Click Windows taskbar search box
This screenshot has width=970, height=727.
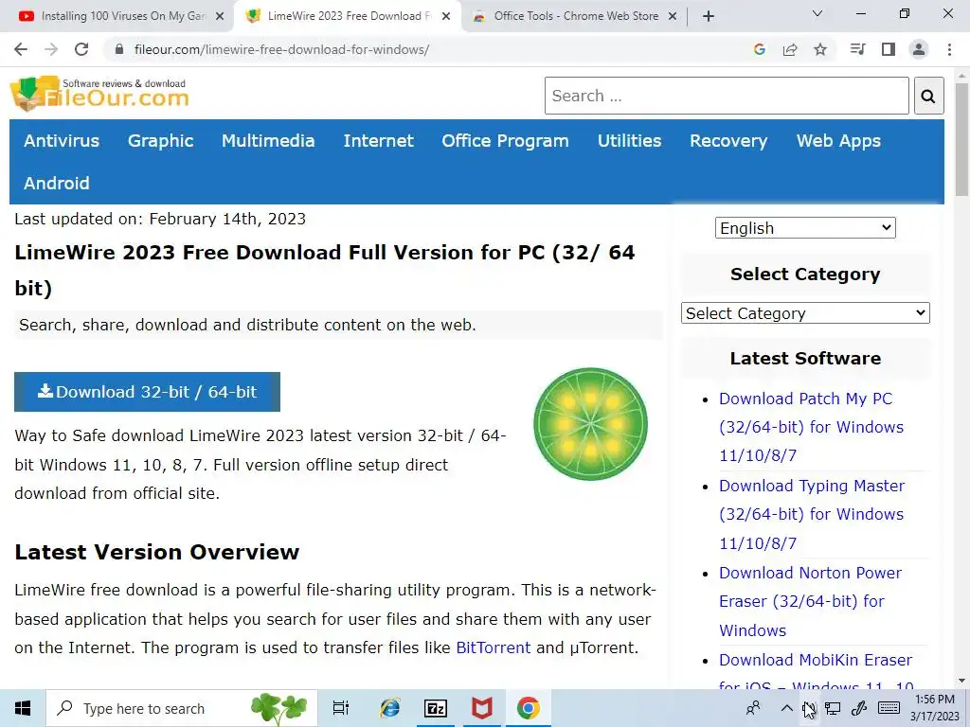[x=182, y=708]
